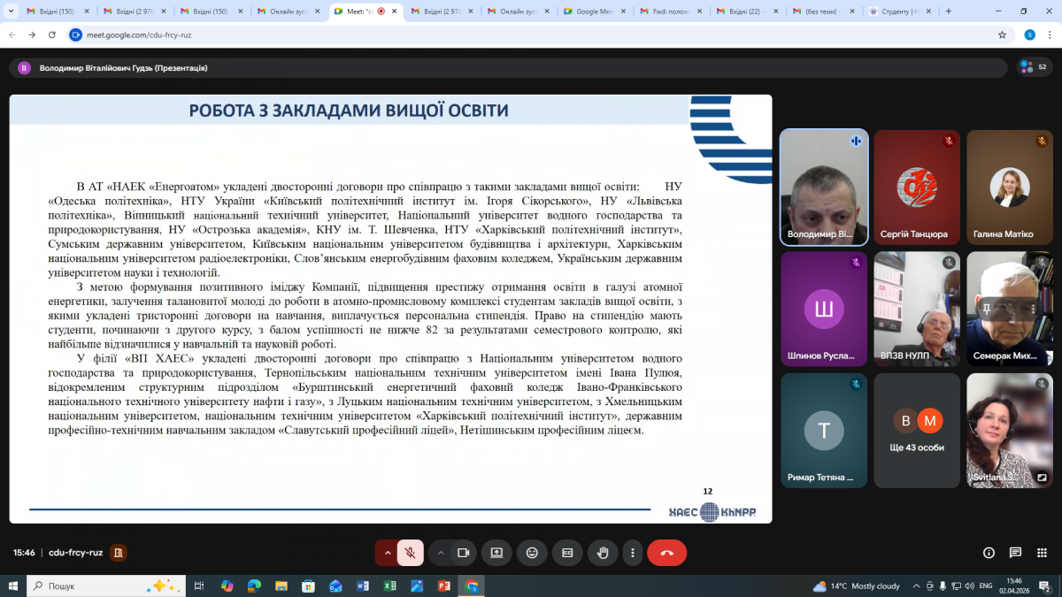
Task: Select Семерак Михайло participant tile
Action: [1010, 309]
